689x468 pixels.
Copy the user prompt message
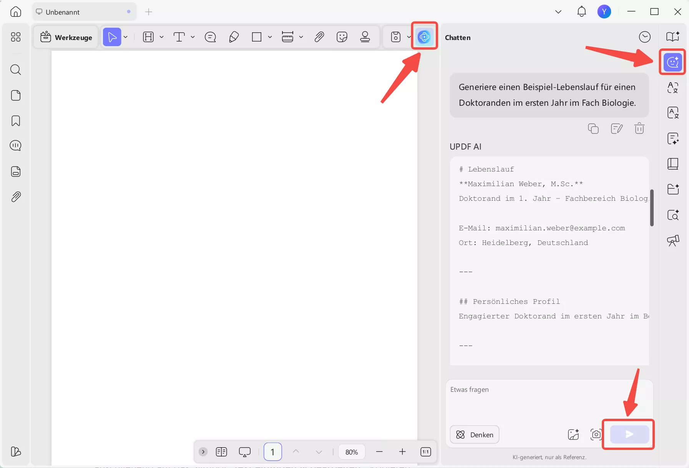[x=593, y=128]
